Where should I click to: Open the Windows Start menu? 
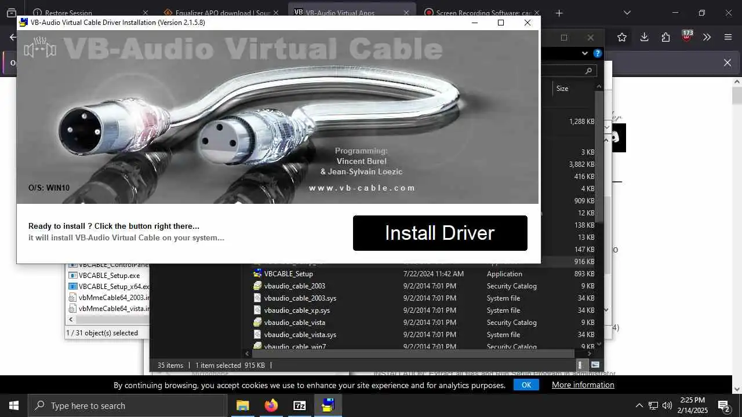(14, 405)
